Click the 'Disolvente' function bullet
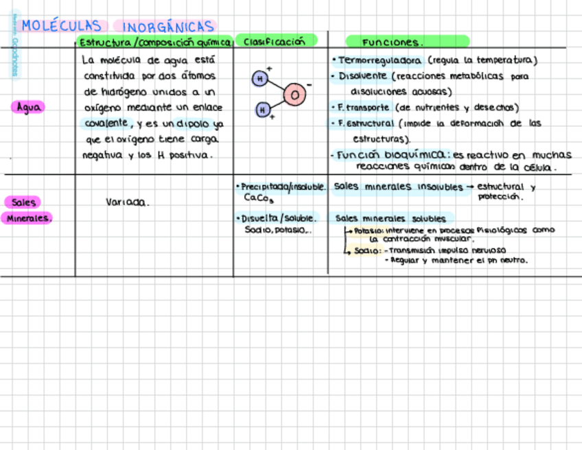Viewport: 582px width, 450px height. pyautogui.click(x=362, y=76)
